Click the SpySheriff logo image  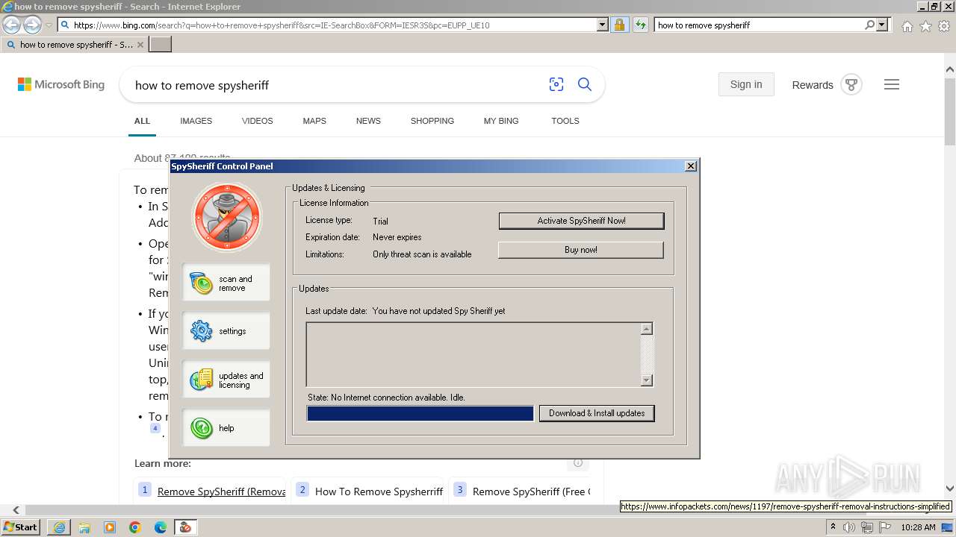click(x=227, y=217)
